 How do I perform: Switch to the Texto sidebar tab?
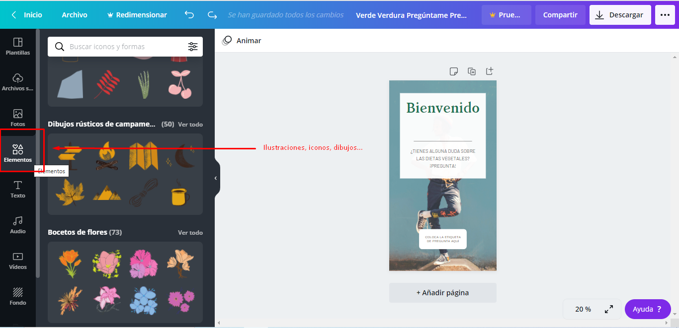pos(18,190)
